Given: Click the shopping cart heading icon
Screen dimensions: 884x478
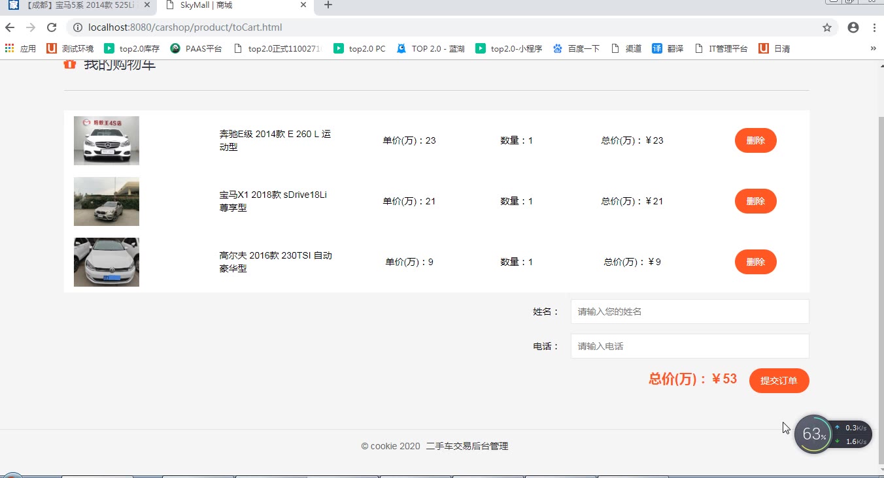Looking at the screenshot, I should (x=70, y=64).
